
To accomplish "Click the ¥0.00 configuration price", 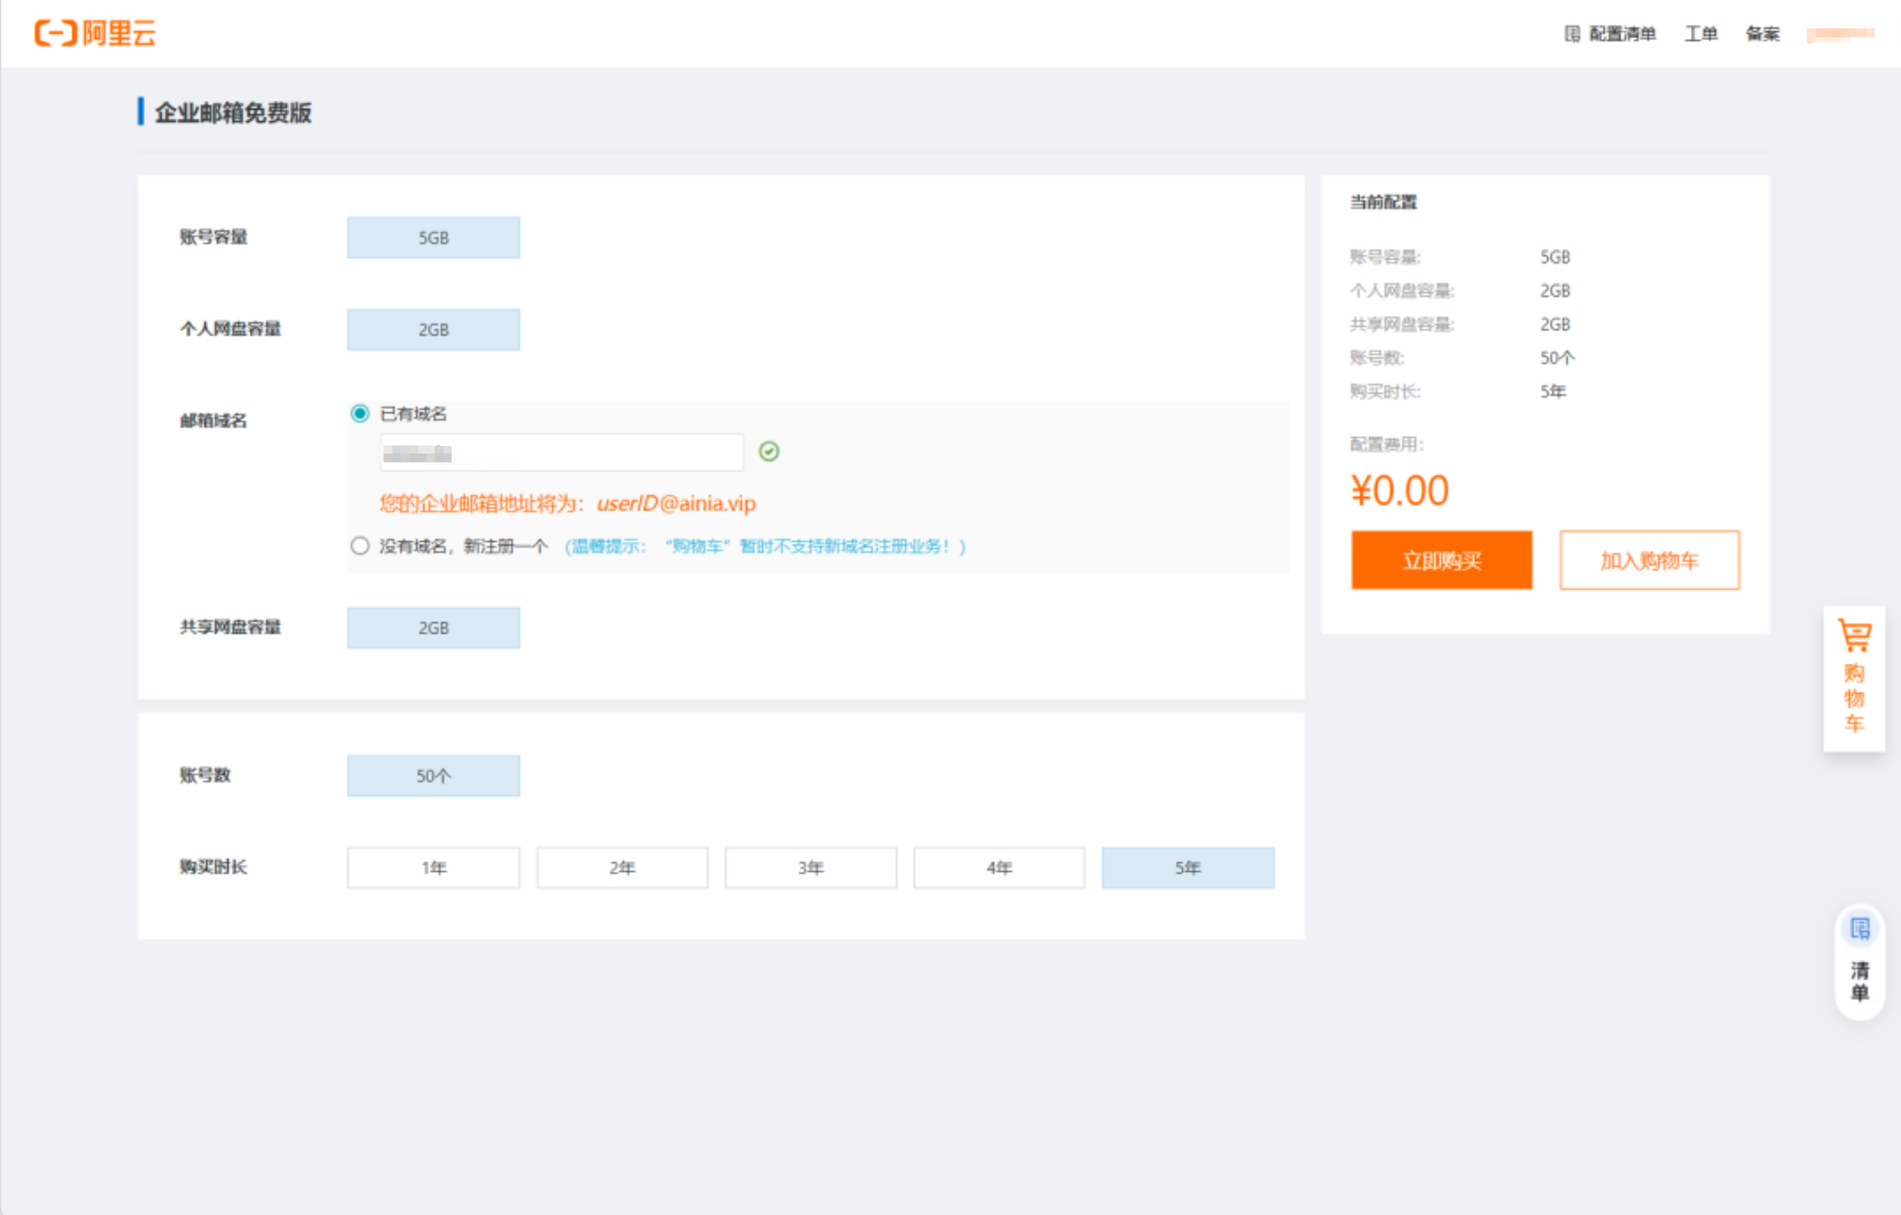I will (1400, 490).
